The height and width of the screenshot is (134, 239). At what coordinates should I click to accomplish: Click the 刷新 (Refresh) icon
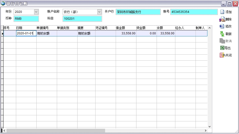pos(222,34)
